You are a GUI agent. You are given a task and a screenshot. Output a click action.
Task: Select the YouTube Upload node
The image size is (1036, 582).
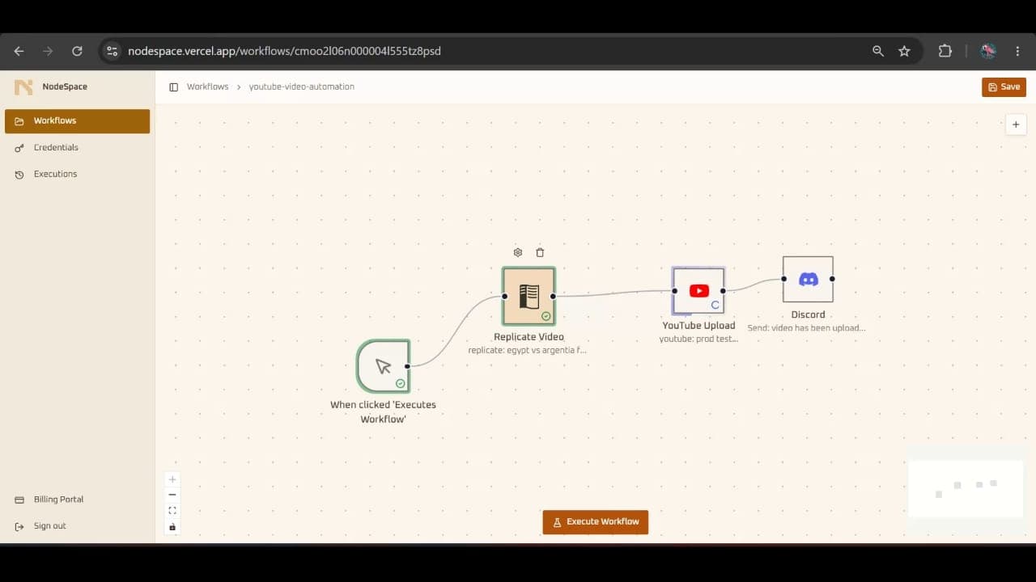click(x=698, y=291)
